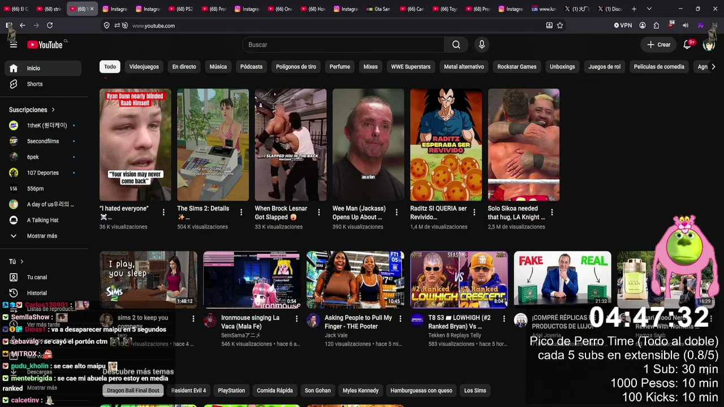Click the YouTube search field

pos(343,45)
